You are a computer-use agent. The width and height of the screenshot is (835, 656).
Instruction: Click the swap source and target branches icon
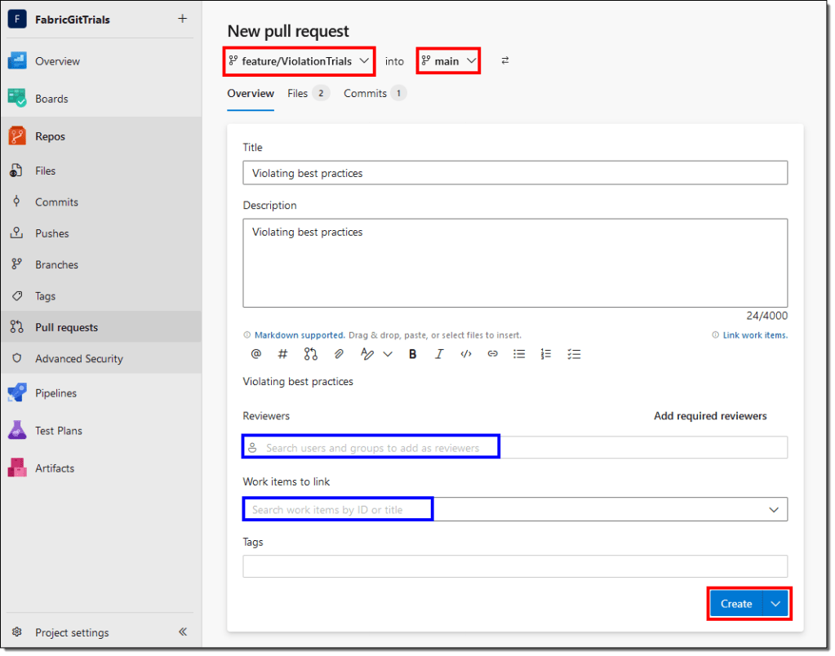(505, 61)
